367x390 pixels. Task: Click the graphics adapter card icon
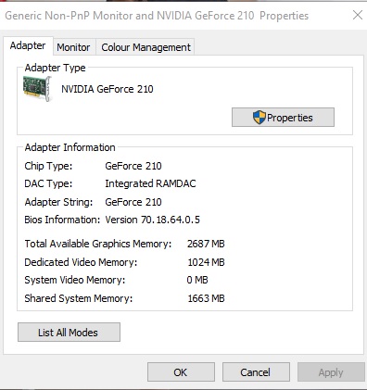[x=37, y=89]
